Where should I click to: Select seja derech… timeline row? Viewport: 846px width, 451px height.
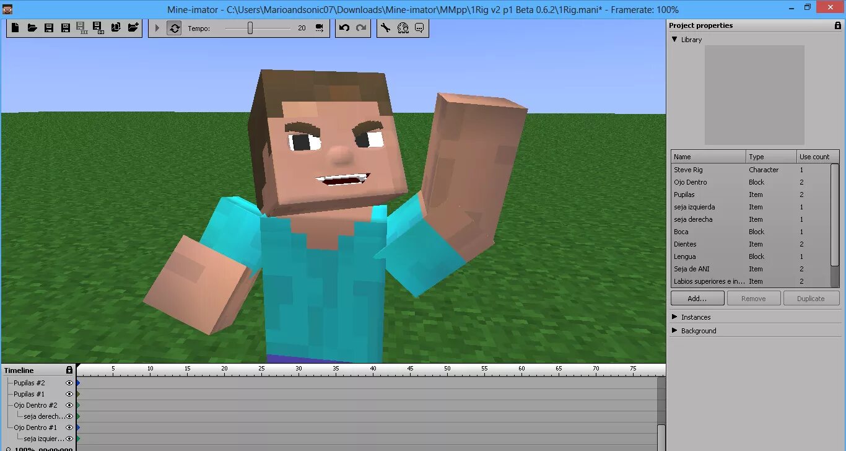pos(43,416)
